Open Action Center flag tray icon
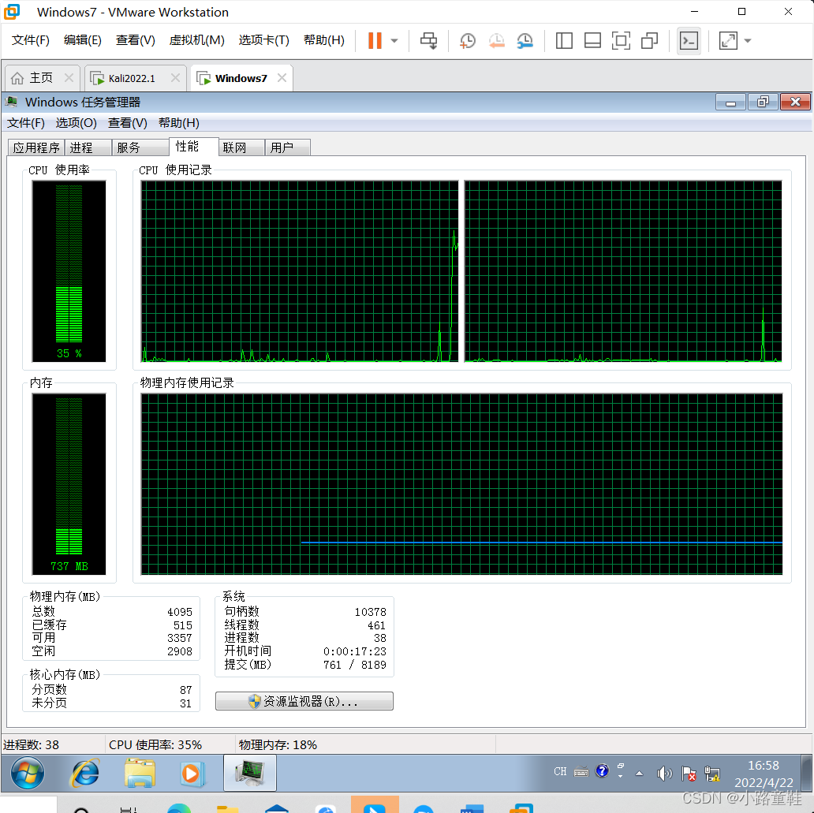 coord(689,774)
